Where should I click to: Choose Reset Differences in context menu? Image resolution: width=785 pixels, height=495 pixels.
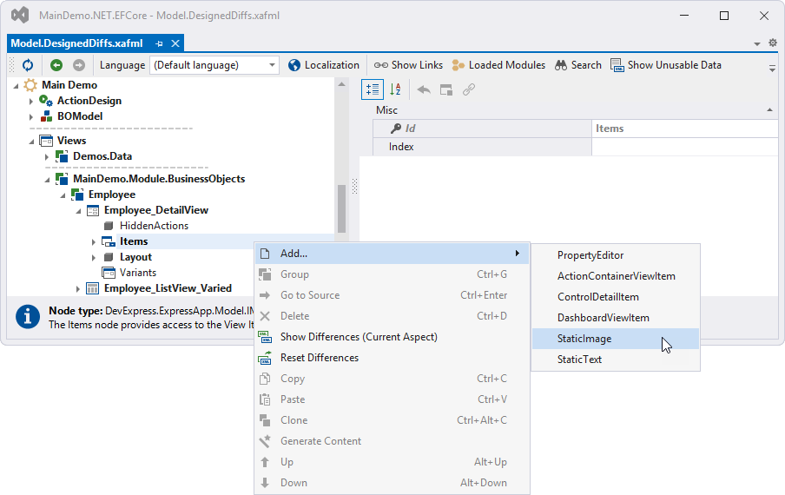point(319,358)
